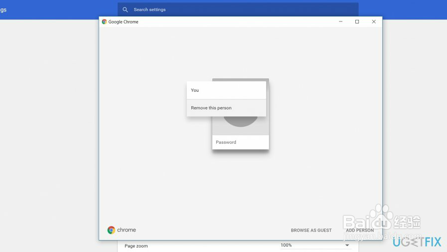Open the Page zoom 100% dropdown
447x252 pixels.
point(315,245)
